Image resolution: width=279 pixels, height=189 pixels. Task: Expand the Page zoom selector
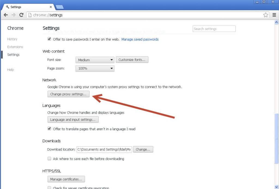tap(95, 68)
